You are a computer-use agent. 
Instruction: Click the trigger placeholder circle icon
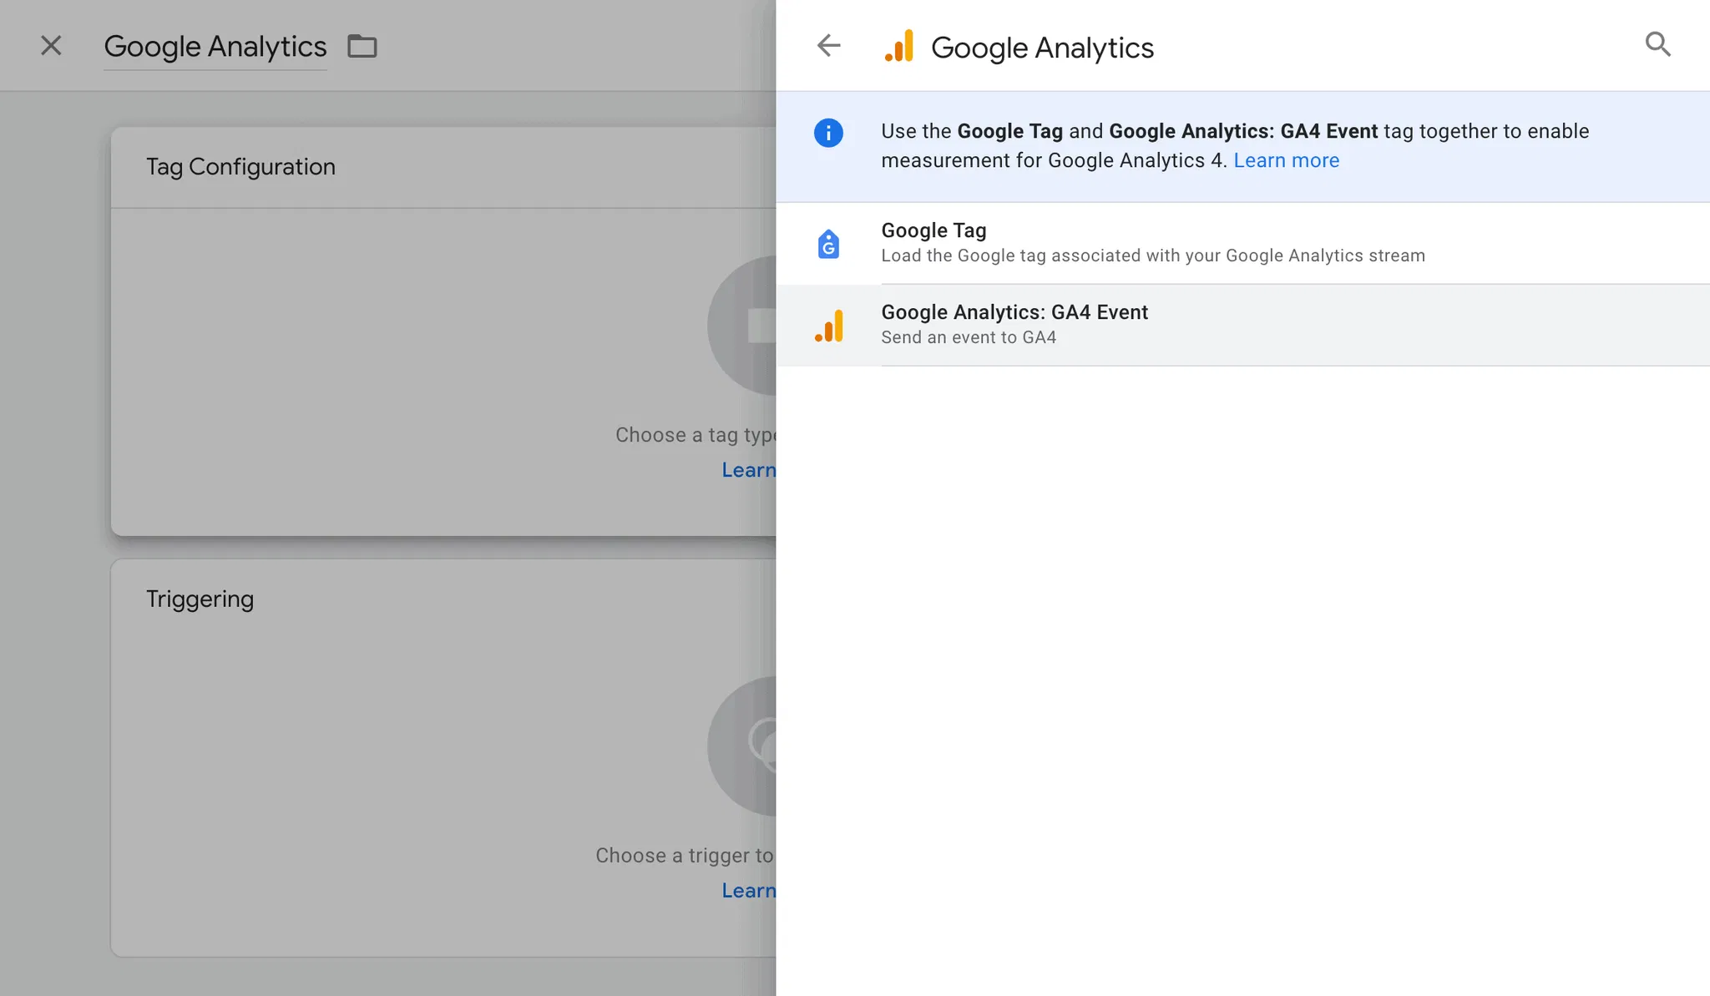click(x=743, y=746)
